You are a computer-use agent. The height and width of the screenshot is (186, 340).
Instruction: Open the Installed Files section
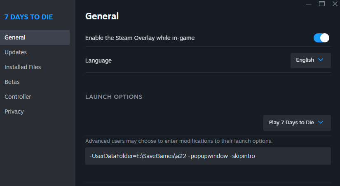[23, 67]
